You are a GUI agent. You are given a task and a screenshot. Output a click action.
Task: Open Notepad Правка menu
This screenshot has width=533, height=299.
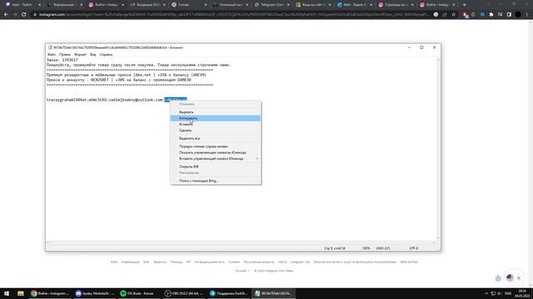coord(65,54)
